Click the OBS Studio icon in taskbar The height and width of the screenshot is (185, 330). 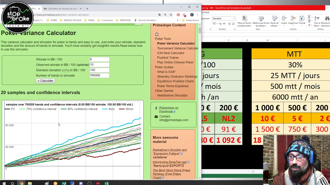89,183
